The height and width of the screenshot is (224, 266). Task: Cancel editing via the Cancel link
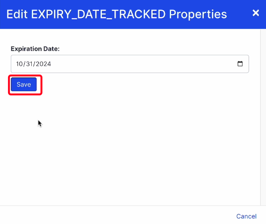click(246, 216)
